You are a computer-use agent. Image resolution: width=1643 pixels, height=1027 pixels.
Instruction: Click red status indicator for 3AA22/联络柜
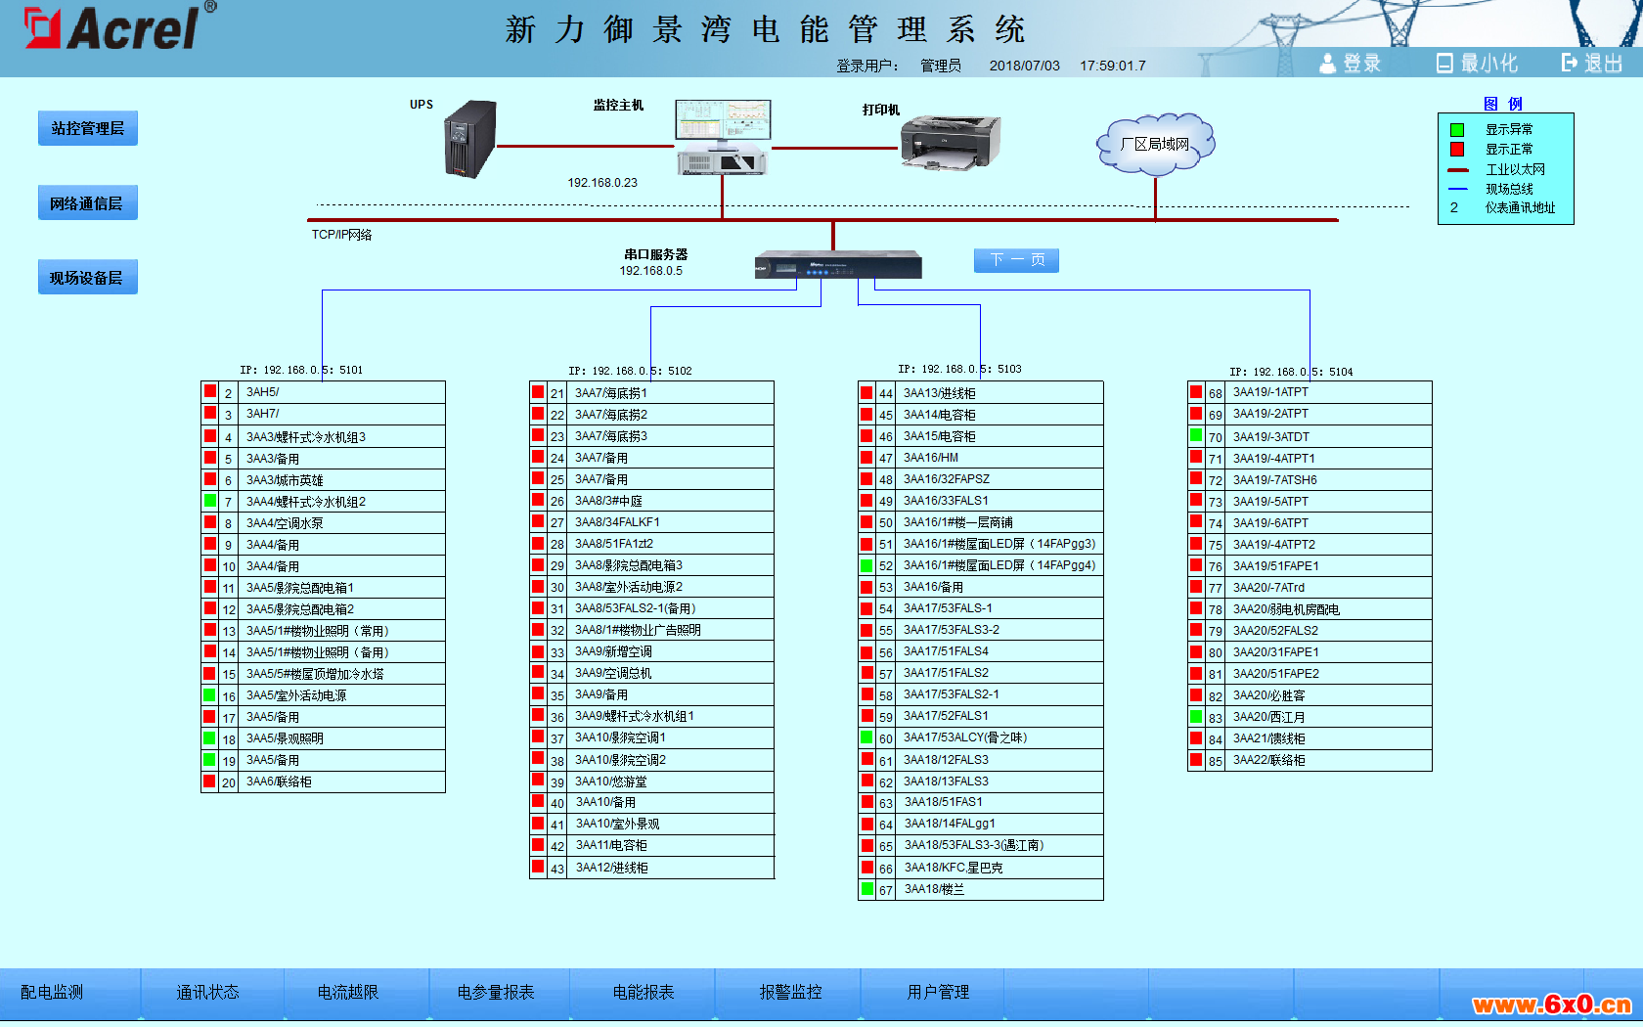coord(1196,760)
